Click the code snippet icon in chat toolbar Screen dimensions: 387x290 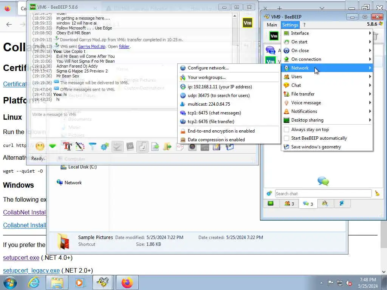click(x=180, y=147)
